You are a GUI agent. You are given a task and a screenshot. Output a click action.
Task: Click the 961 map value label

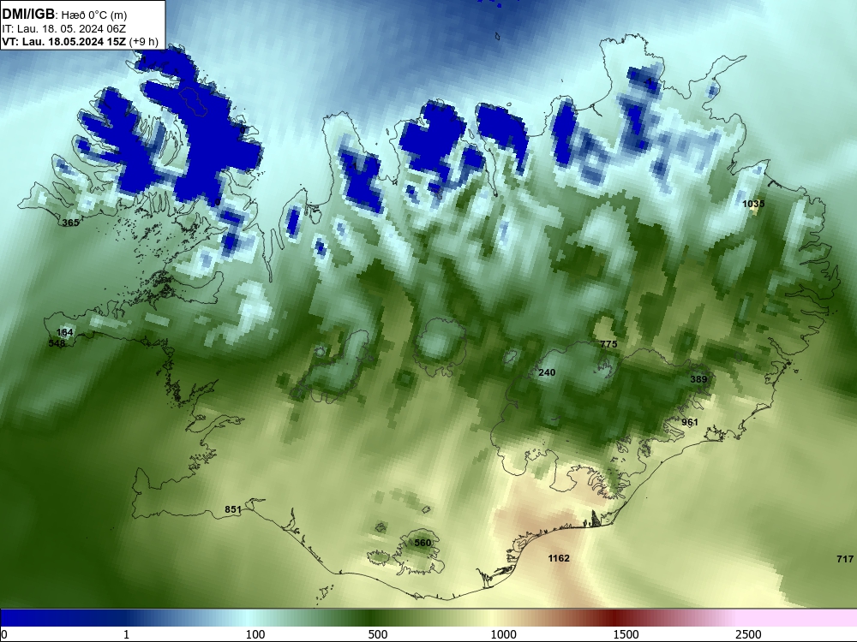(x=690, y=422)
